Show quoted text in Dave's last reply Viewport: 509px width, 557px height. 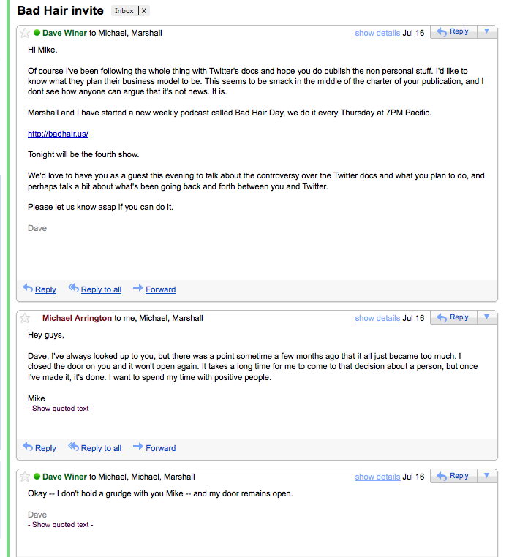[61, 525]
